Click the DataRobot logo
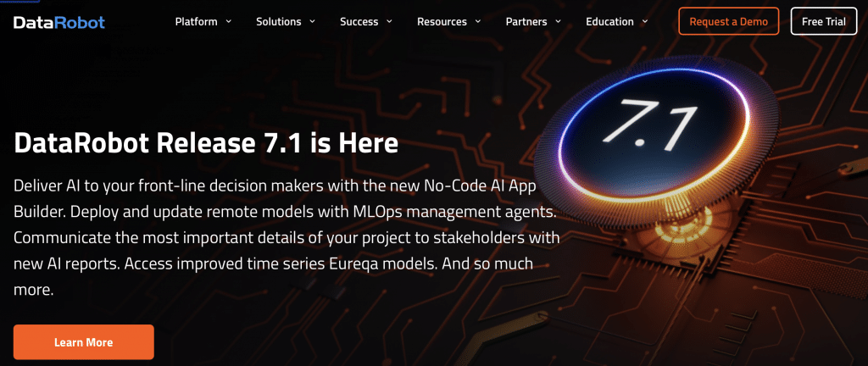The image size is (868, 366). click(x=58, y=22)
